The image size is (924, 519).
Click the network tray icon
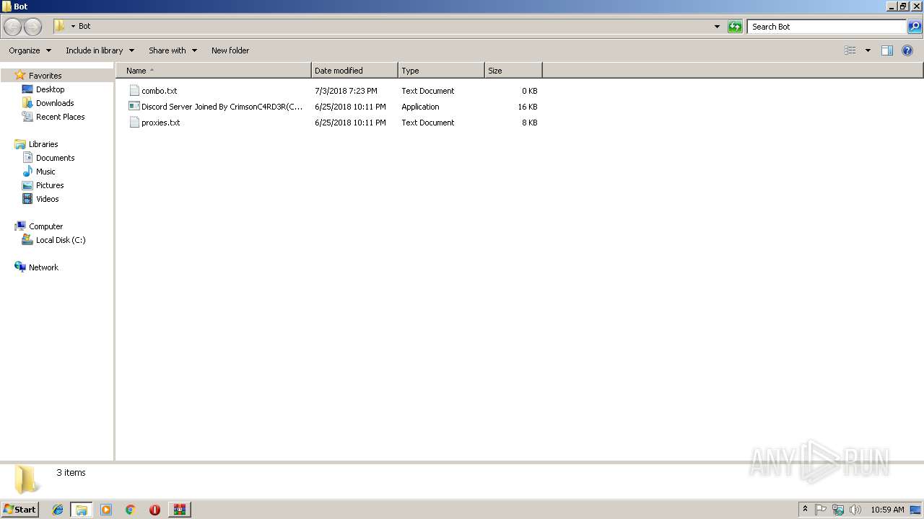(x=838, y=510)
